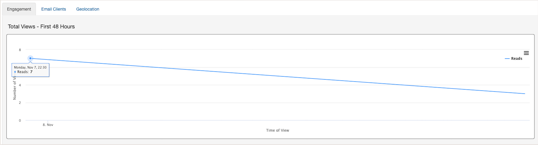Click the rightmost end of the Reads line
The width and height of the screenshot is (538, 145).
(525, 93)
